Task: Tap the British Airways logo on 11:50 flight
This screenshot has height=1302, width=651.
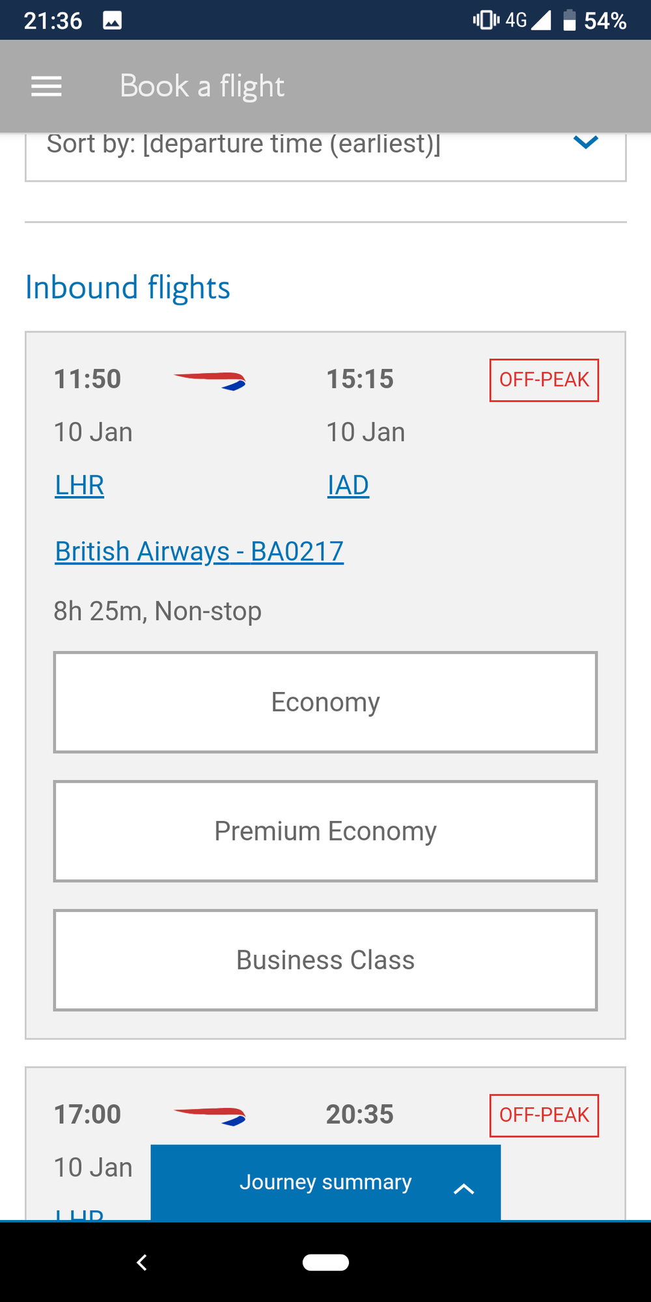Action: coord(210,380)
